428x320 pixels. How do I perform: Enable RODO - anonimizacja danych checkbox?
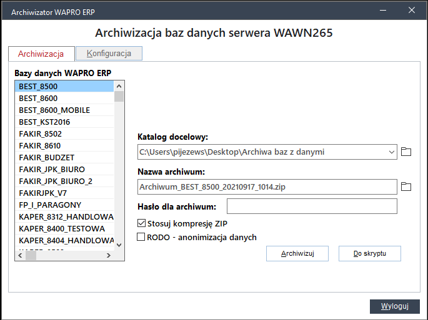[x=141, y=237]
